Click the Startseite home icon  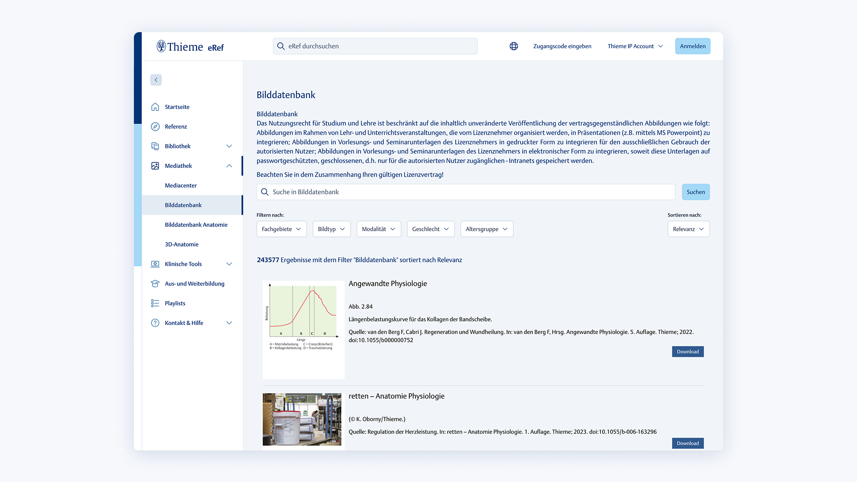pos(155,107)
